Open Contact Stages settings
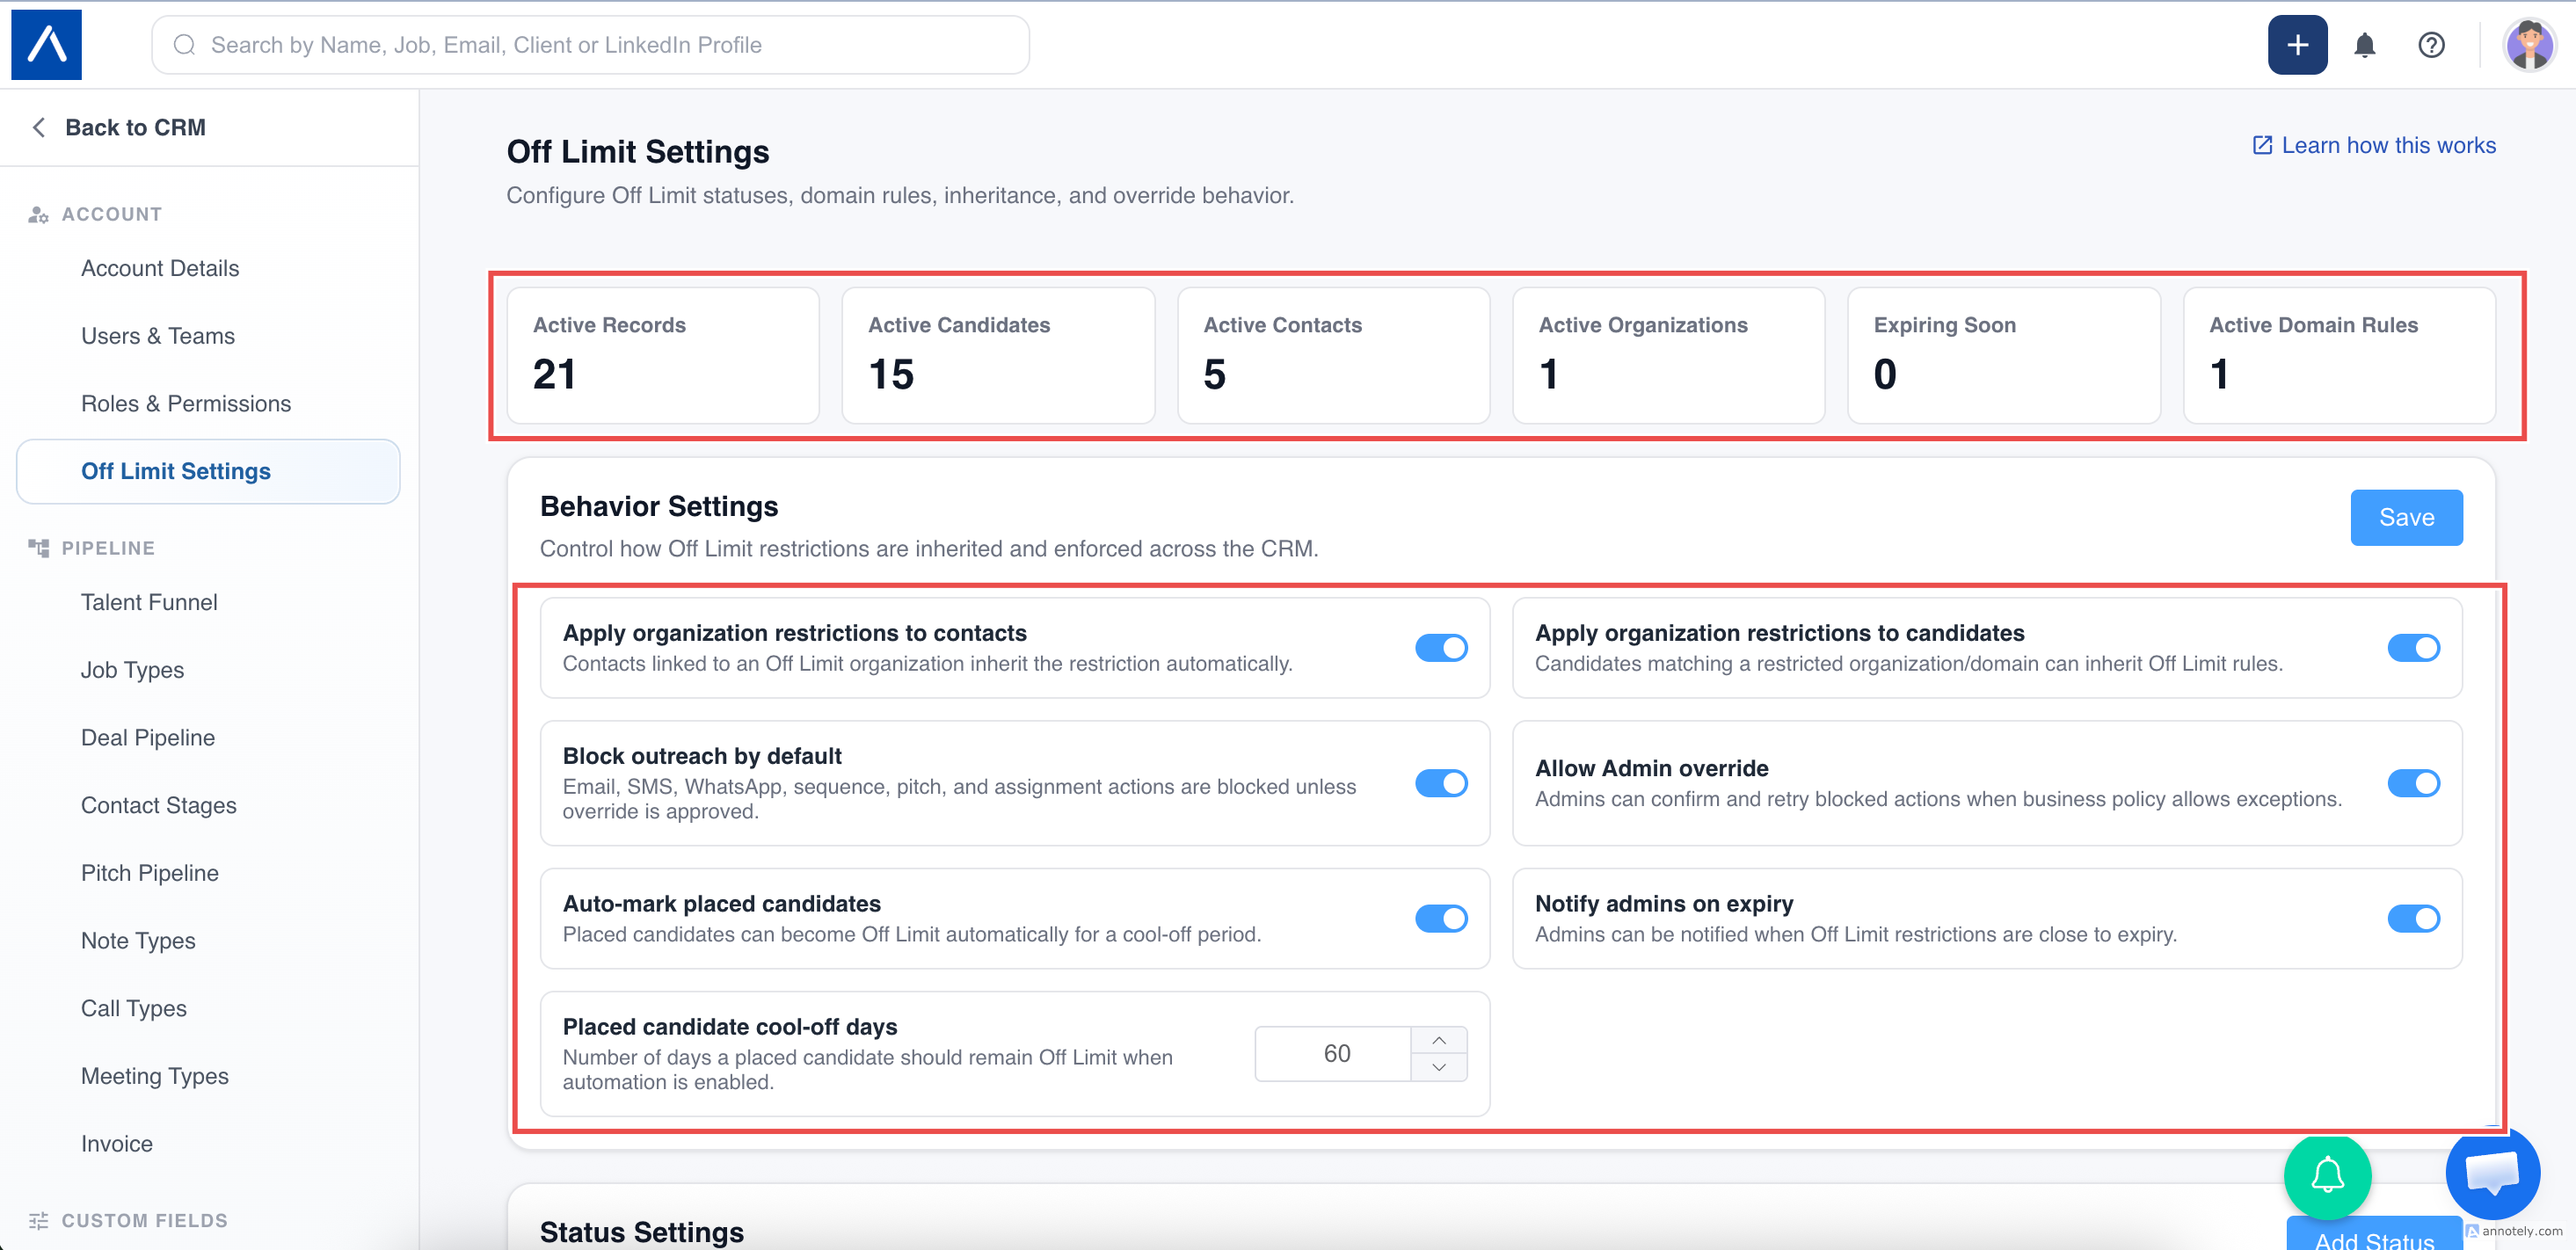This screenshot has width=2576, height=1250. coord(159,805)
